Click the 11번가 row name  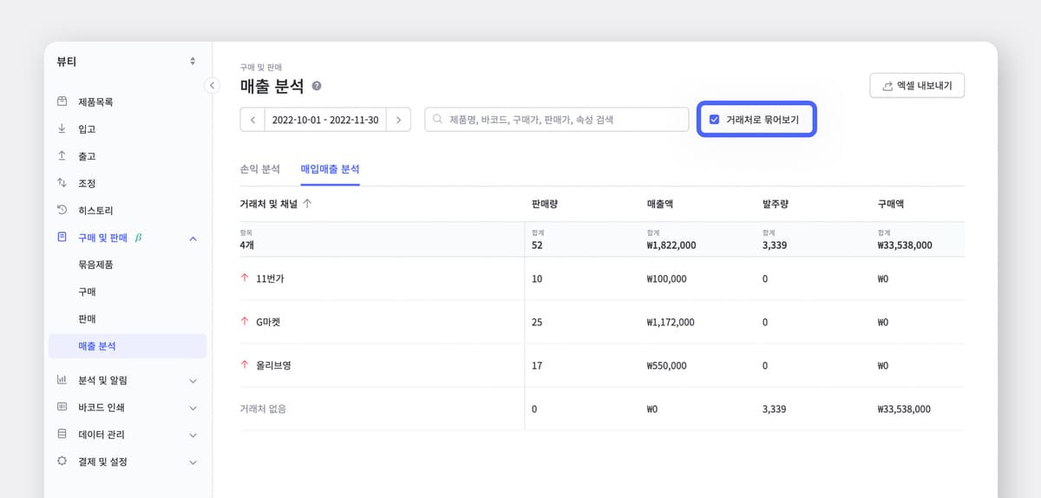[x=271, y=278]
